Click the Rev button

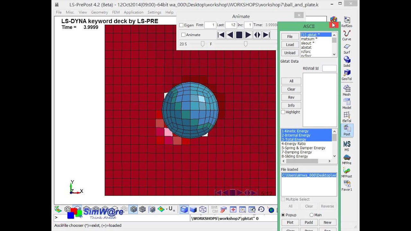point(291,97)
